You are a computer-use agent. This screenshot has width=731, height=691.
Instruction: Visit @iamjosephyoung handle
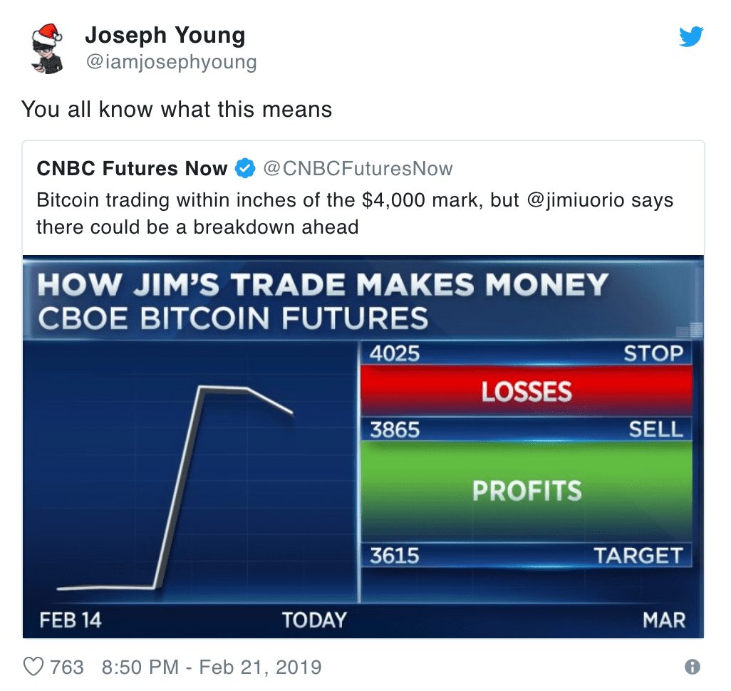coord(171,62)
